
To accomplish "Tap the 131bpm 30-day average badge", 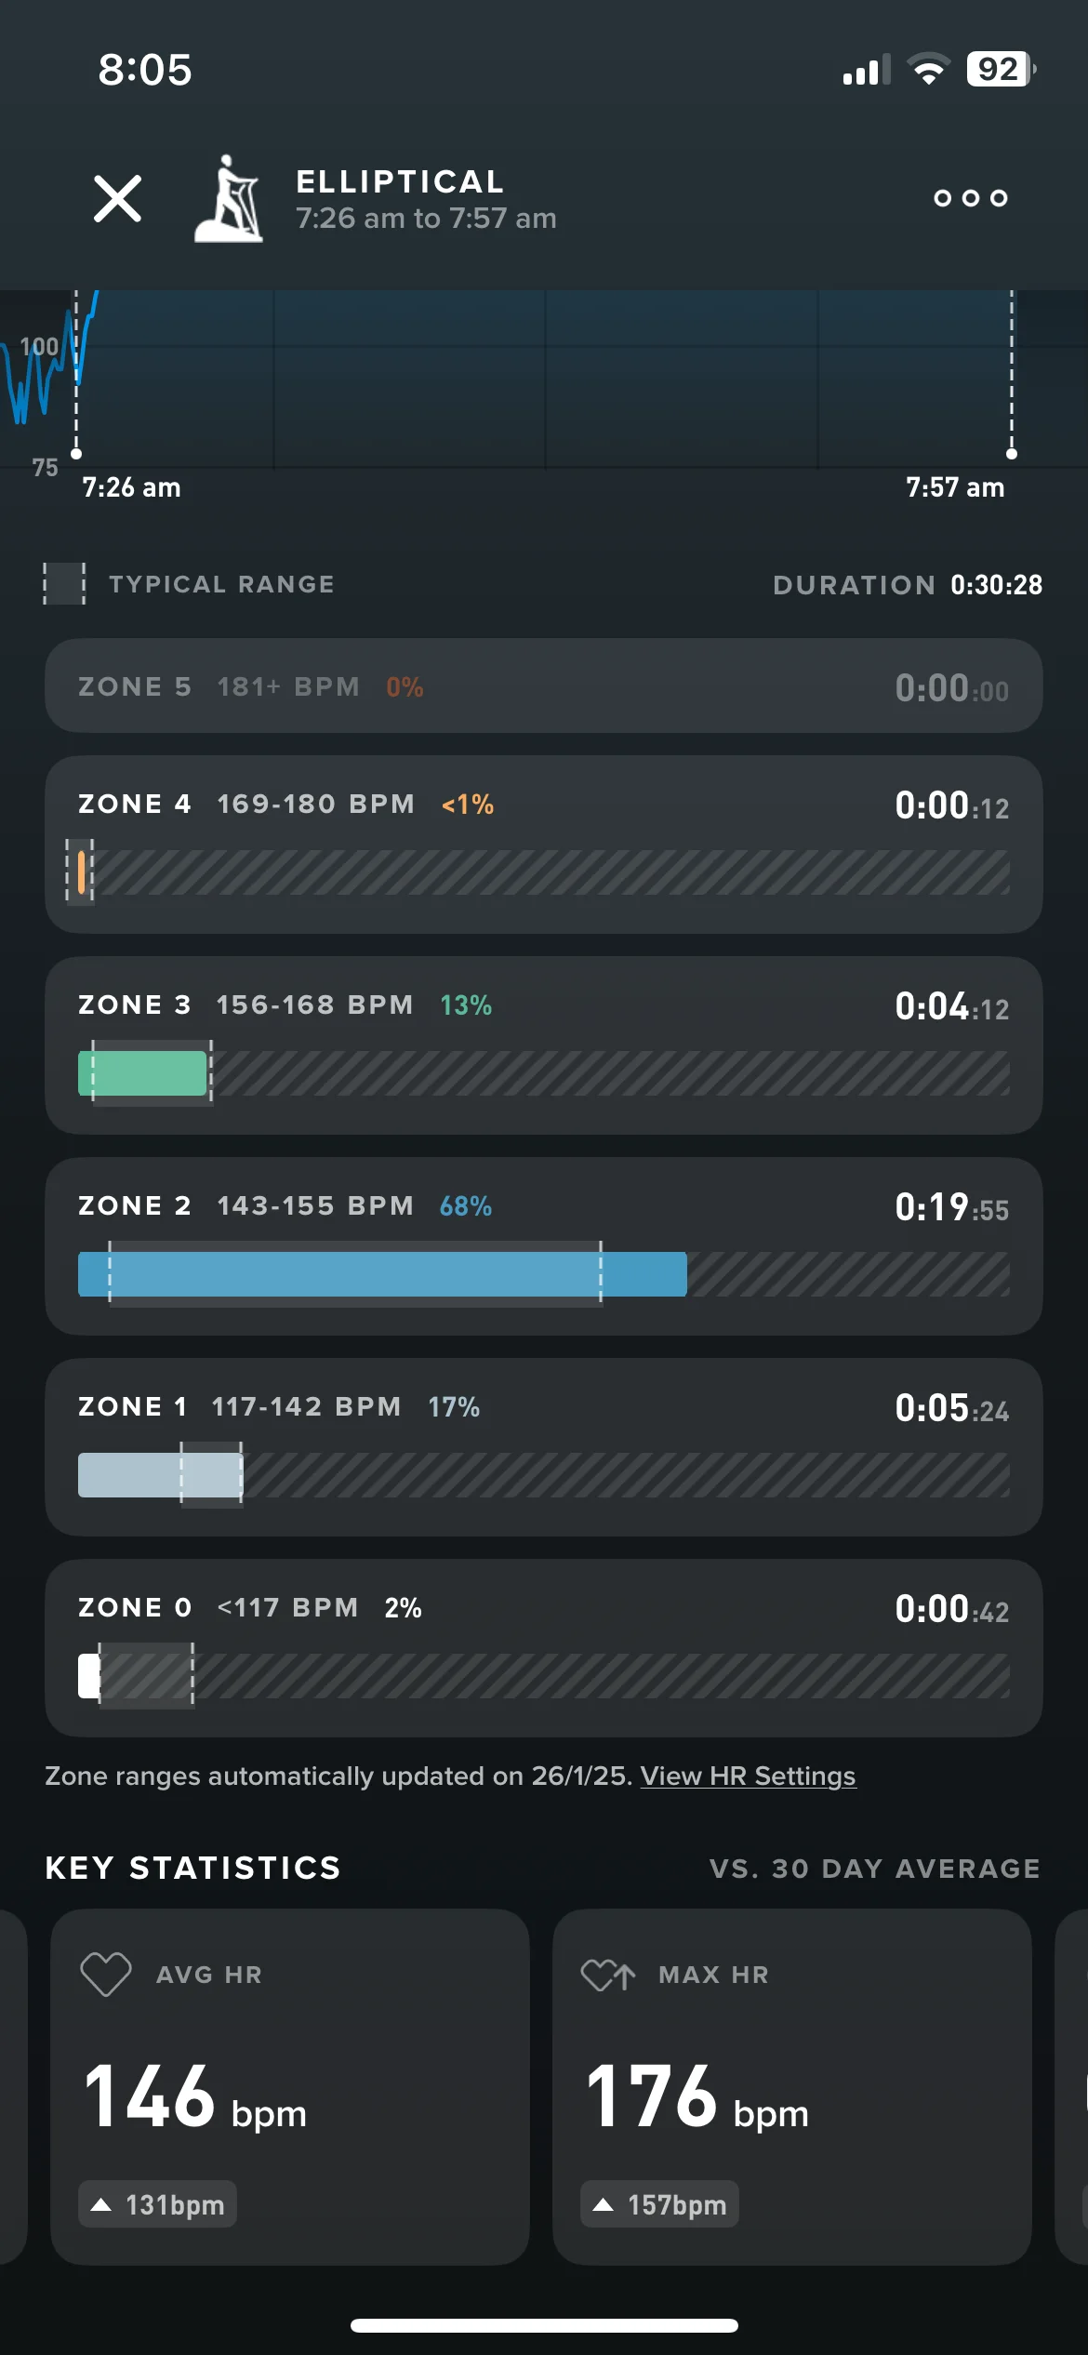I will pyautogui.click(x=157, y=2204).
